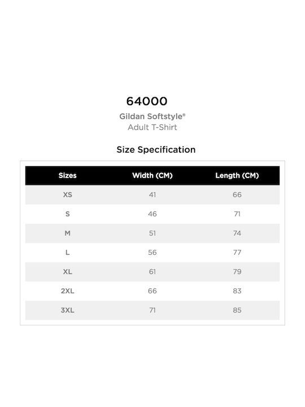This screenshot has width=305, height=407.
Task: Select the 2XL size row label
Action: [67, 291]
